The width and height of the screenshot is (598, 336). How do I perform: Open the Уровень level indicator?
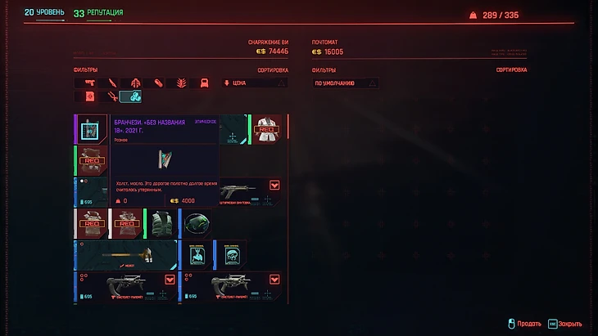click(44, 12)
